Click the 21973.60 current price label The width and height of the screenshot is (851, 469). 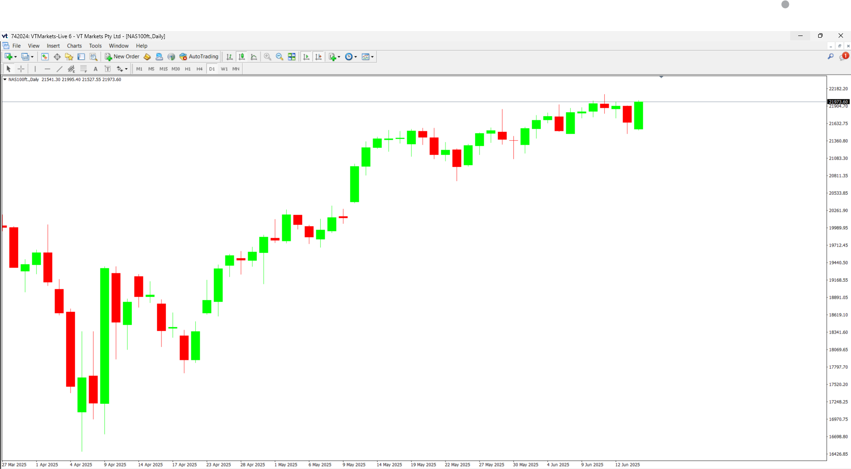[838, 102]
